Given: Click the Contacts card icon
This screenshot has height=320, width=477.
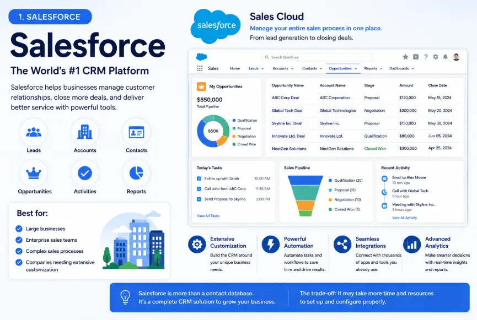Looking at the screenshot, I should (x=136, y=132).
